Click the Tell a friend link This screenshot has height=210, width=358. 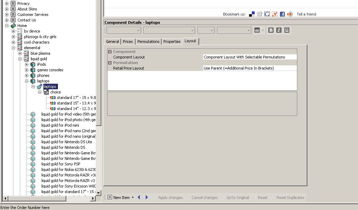(x=306, y=14)
